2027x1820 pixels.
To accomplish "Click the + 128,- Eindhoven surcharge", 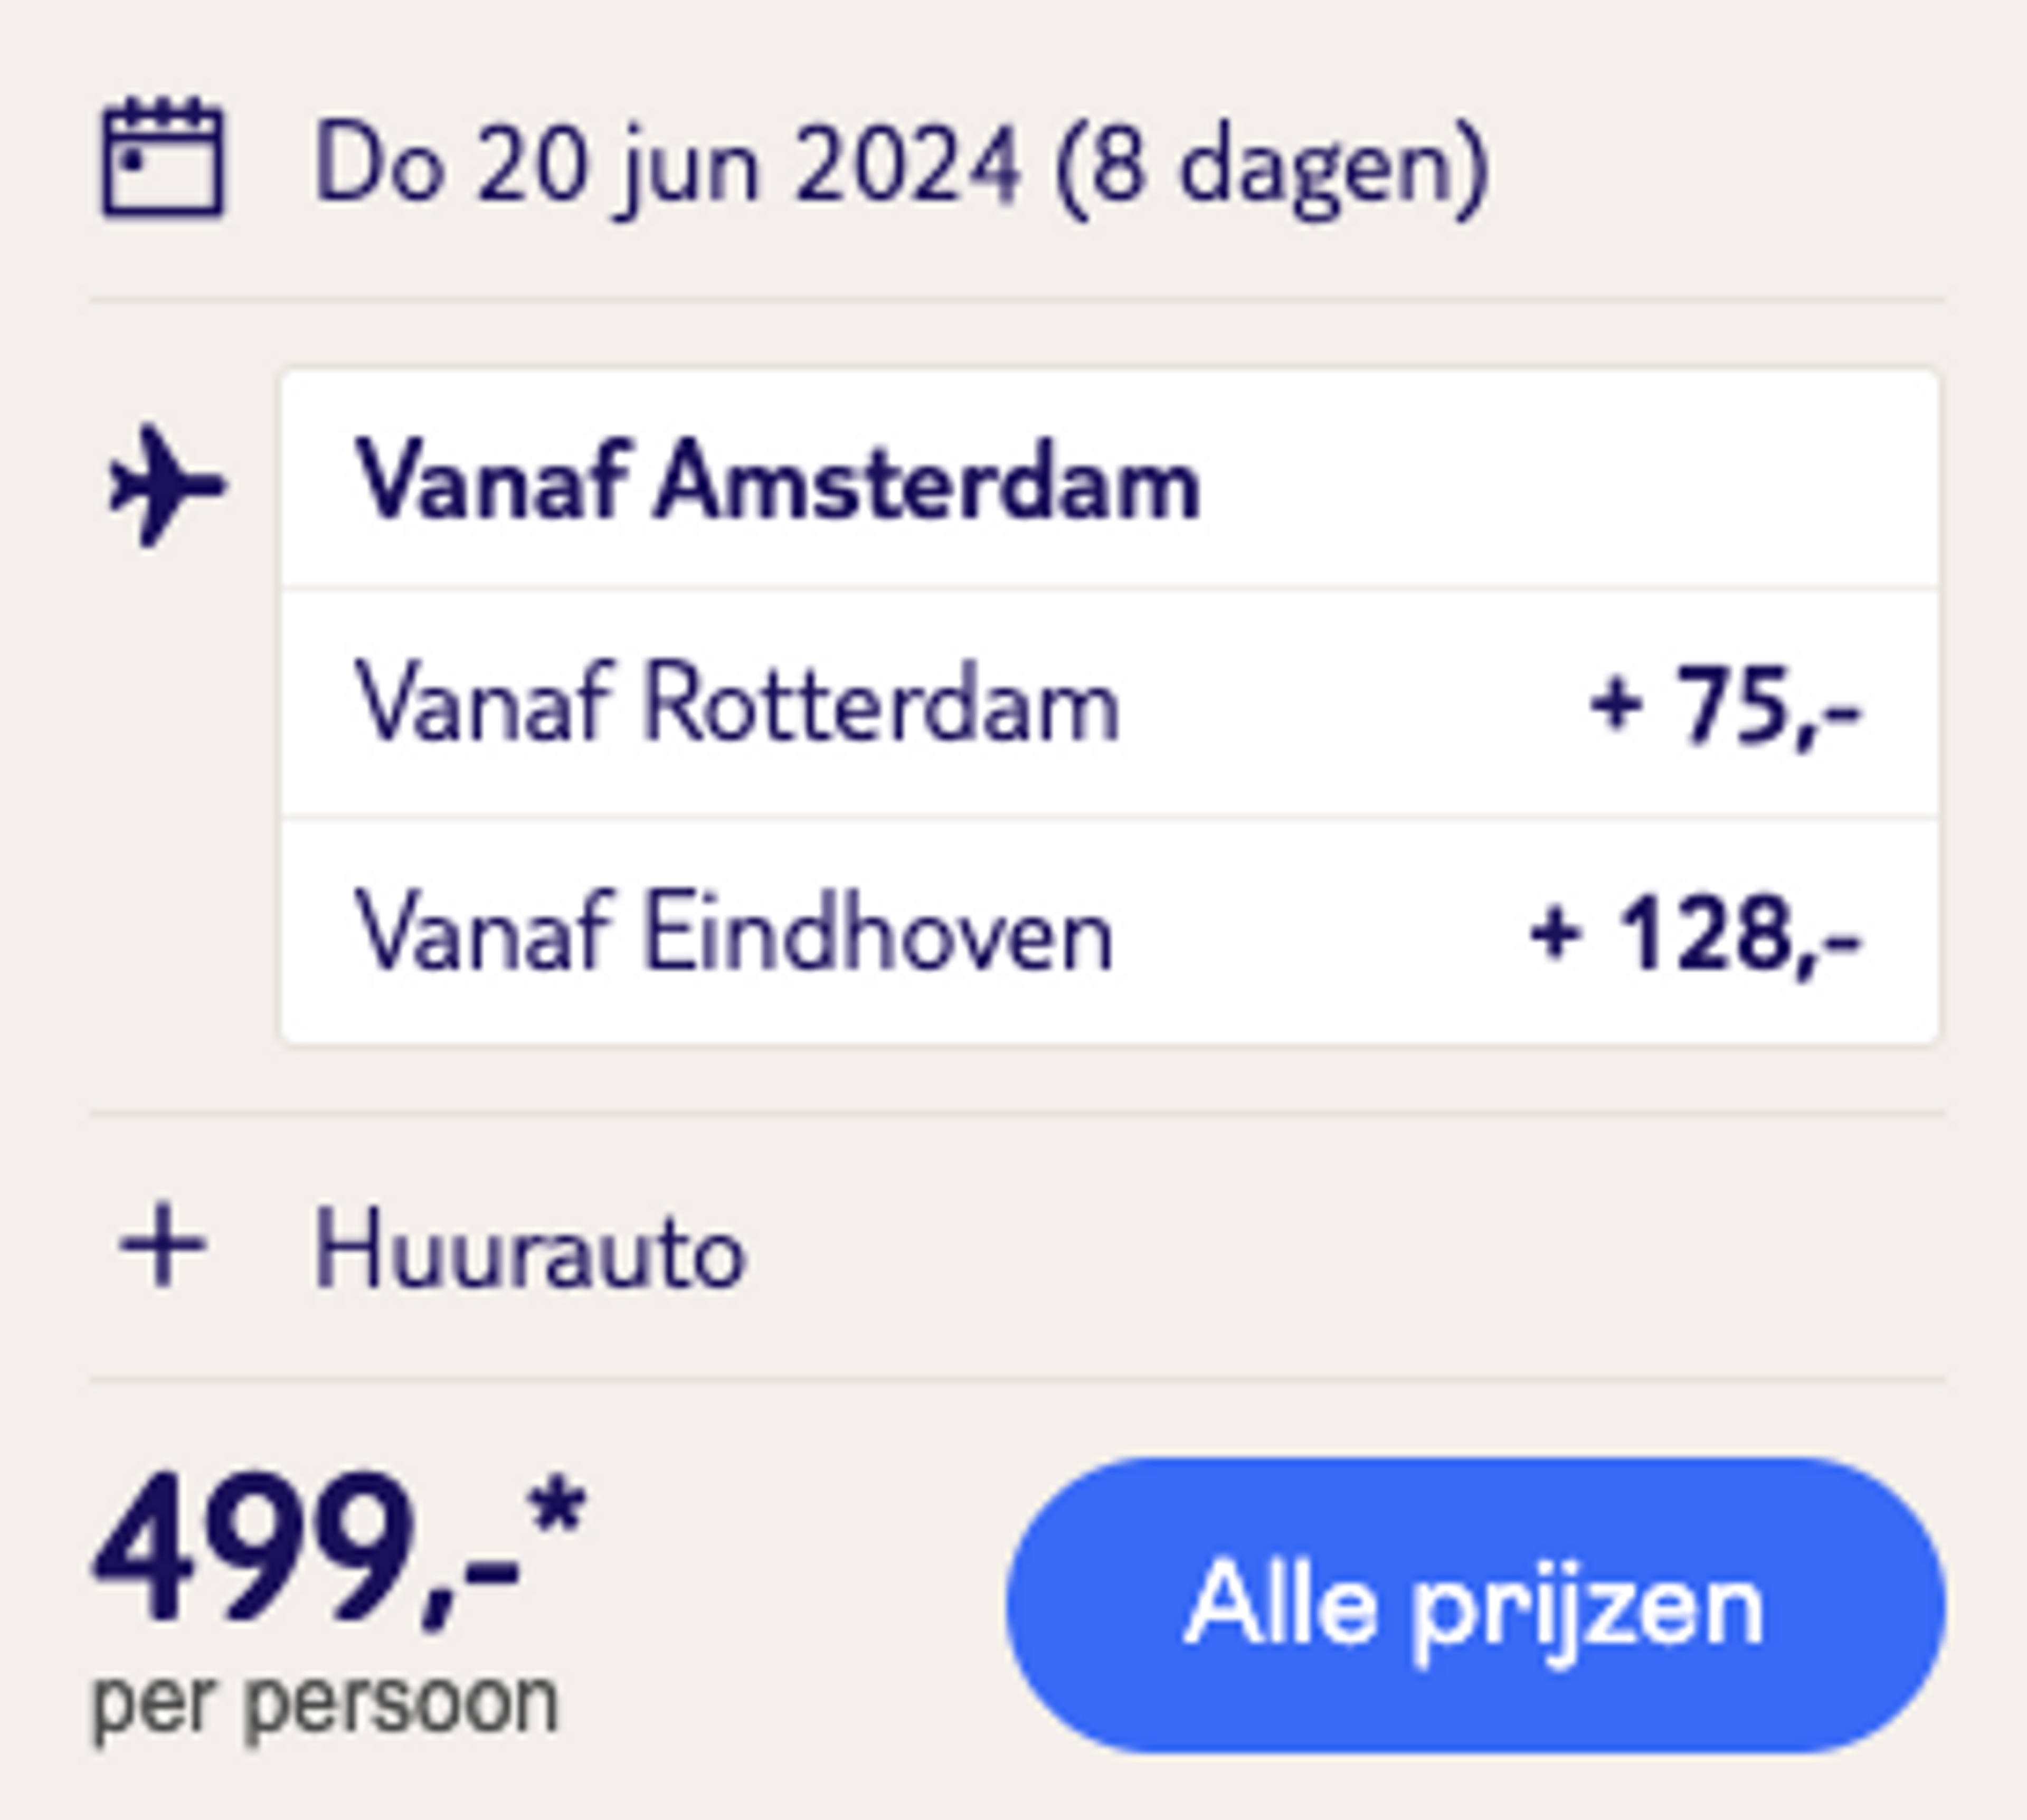I will [x=1695, y=934].
